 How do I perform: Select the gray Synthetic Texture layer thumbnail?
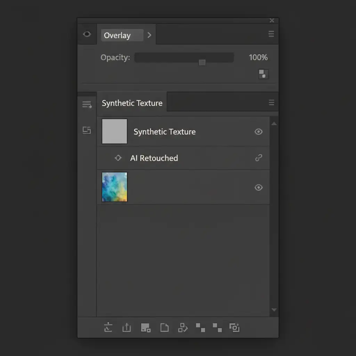coord(114,131)
